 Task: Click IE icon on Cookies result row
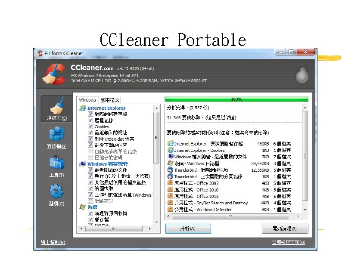point(170,150)
